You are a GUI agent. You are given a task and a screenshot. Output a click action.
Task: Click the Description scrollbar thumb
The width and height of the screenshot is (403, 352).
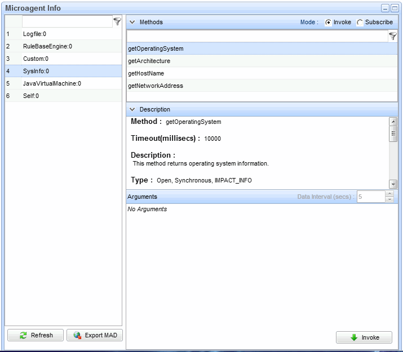coord(393,133)
